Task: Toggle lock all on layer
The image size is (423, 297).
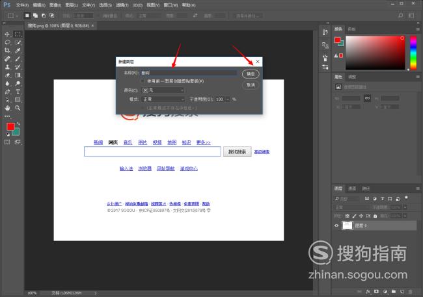Action: click(375, 216)
